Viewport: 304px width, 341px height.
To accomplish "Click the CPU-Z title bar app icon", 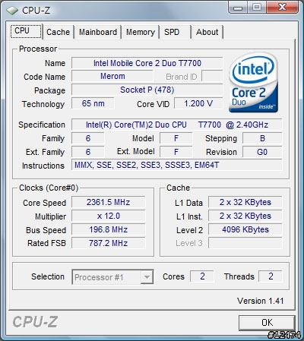I will [11, 11].
